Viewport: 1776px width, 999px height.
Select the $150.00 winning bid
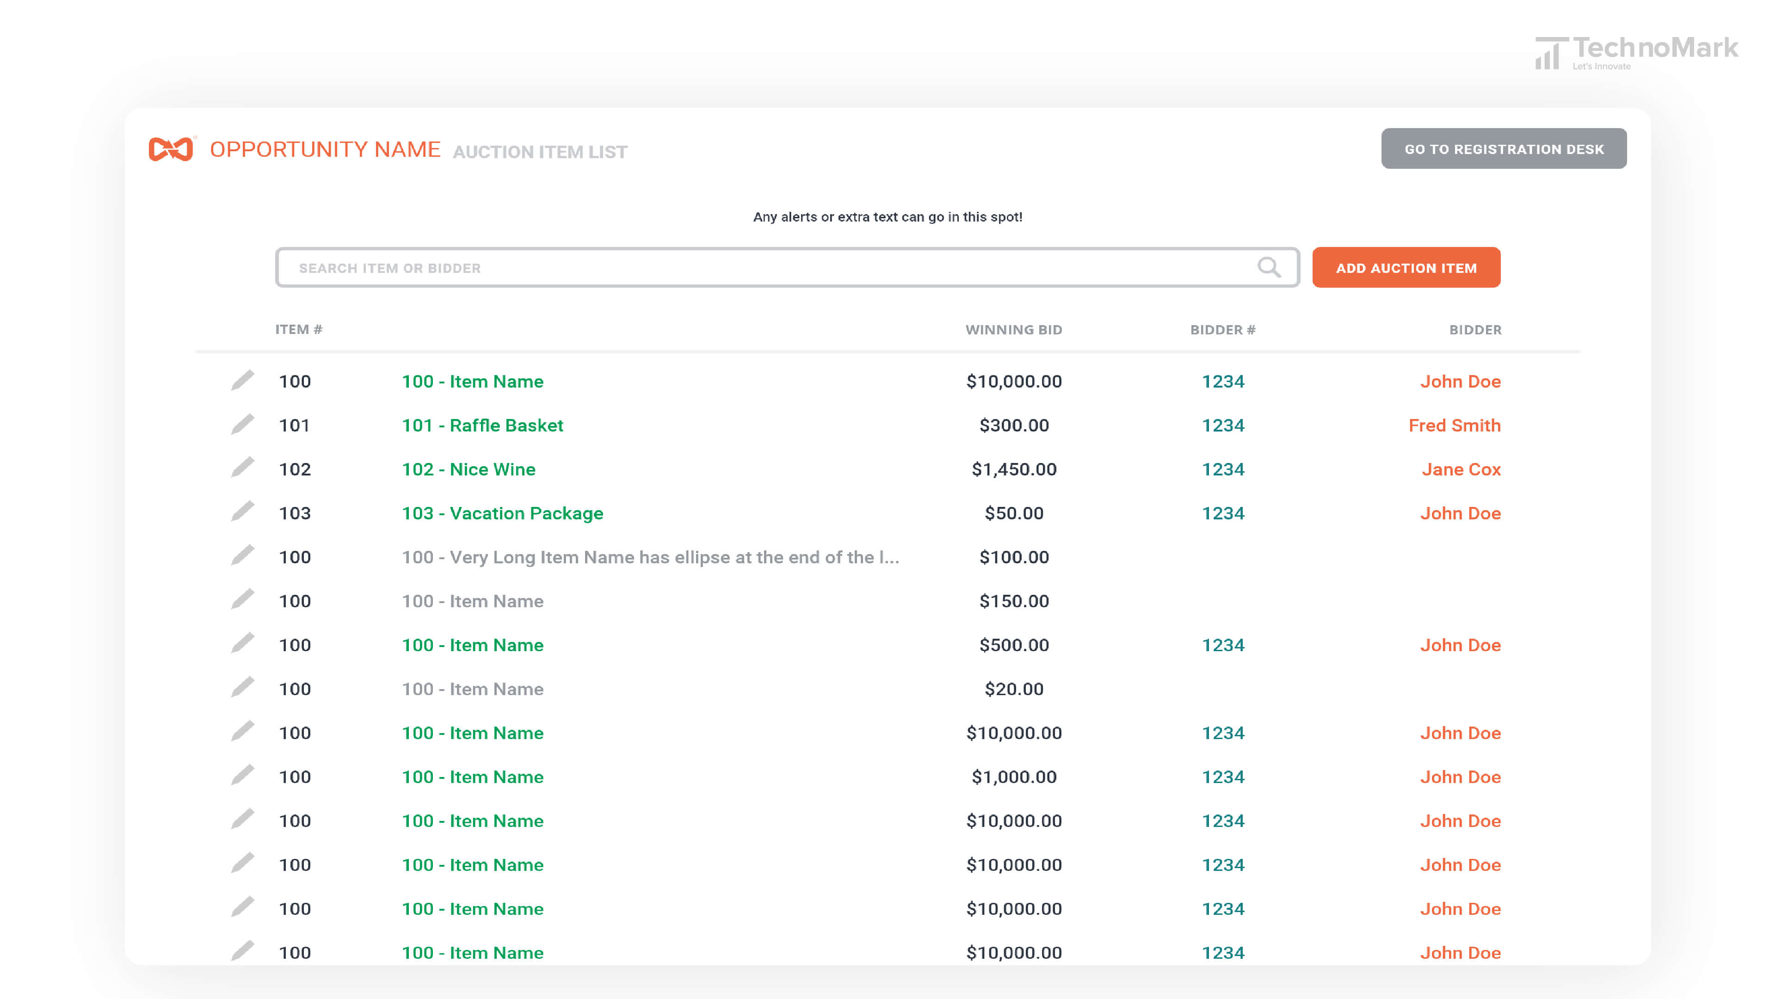pos(1014,601)
